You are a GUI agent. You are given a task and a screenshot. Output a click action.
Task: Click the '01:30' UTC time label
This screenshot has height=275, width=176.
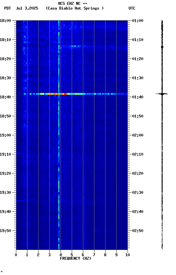pyautogui.click(x=138, y=78)
